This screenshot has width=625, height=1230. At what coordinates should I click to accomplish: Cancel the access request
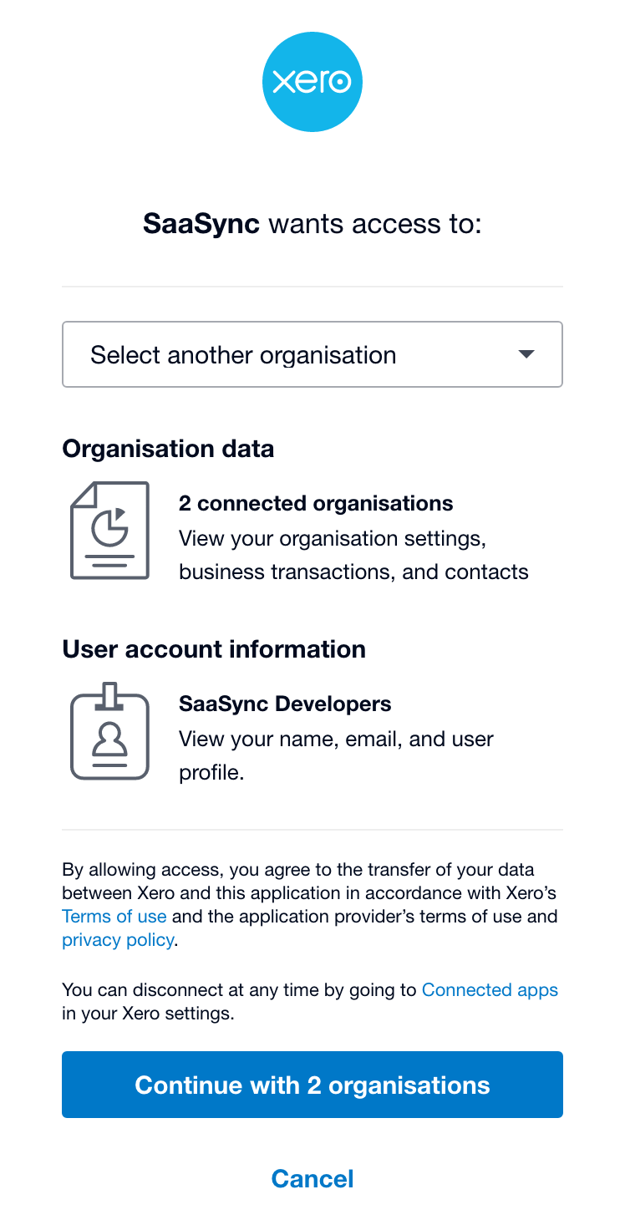pos(312,1179)
